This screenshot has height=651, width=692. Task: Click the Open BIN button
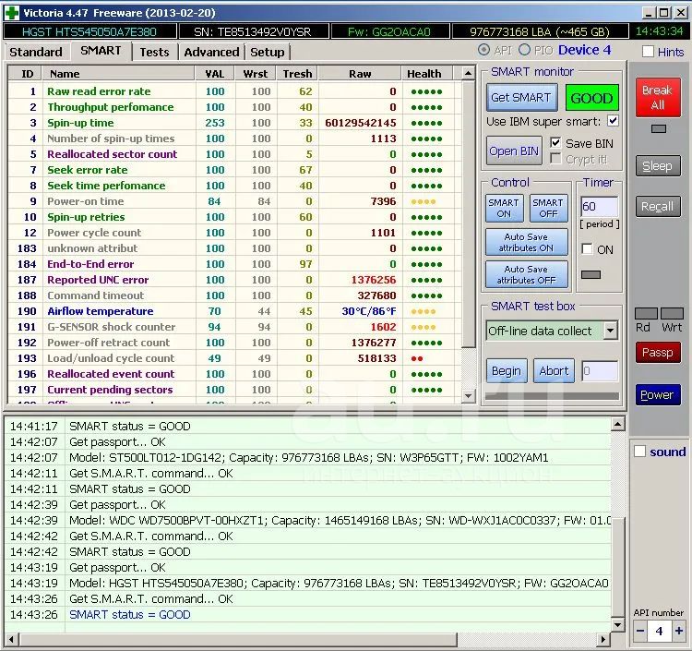coord(514,151)
